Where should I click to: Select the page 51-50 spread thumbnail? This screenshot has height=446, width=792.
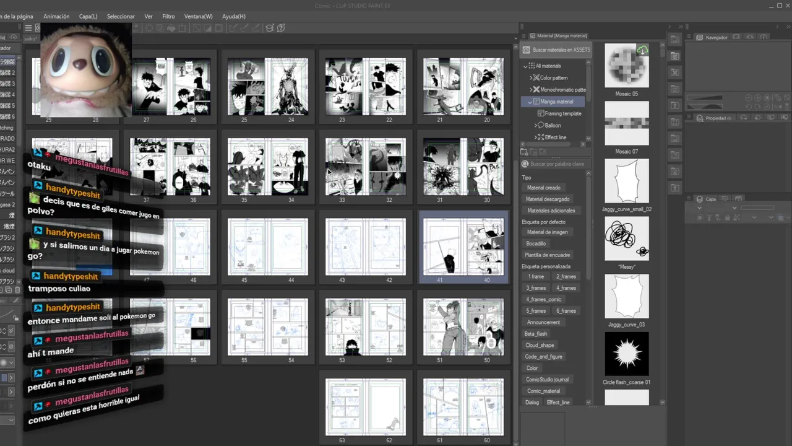pyautogui.click(x=463, y=327)
